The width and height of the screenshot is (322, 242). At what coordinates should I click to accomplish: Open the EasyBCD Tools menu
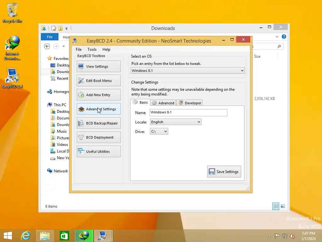tap(92, 49)
